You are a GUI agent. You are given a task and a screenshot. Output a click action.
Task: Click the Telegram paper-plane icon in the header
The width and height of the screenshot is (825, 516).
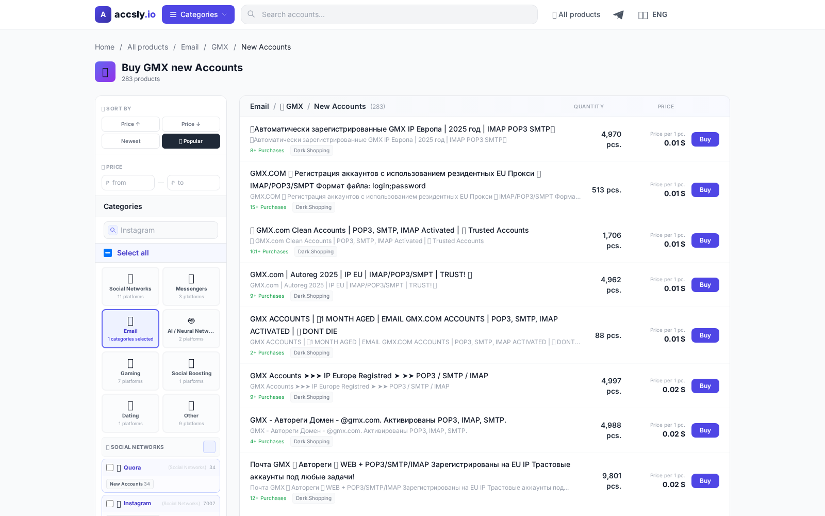[618, 14]
